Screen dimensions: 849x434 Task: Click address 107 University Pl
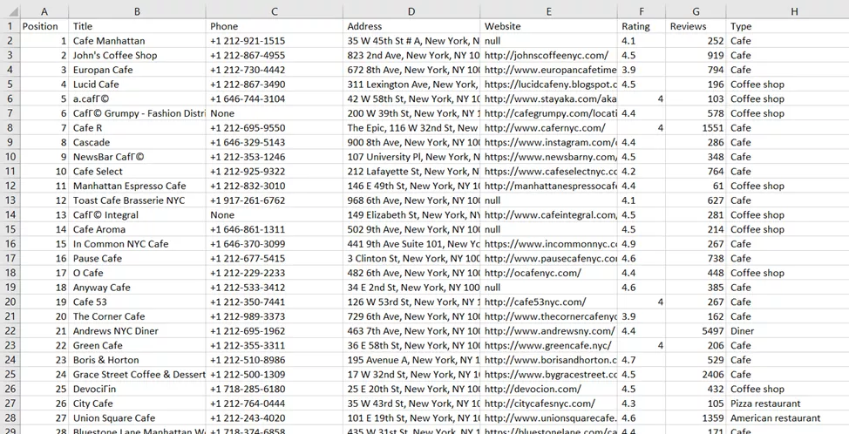click(x=411, y=157)
